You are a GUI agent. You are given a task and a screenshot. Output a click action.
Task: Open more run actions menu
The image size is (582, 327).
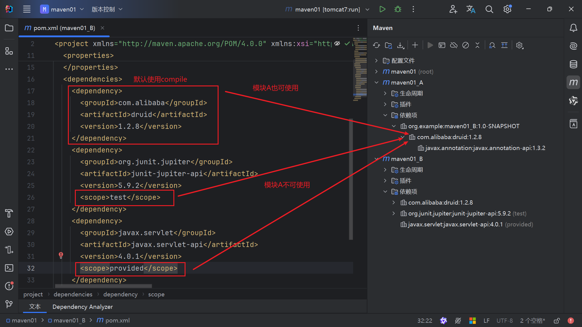(413, 9)
